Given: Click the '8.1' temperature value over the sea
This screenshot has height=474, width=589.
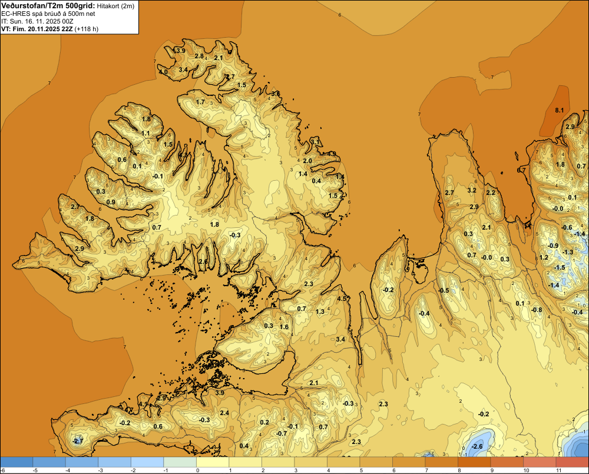Looking at the screenshot, I should (x=560, y=110).
